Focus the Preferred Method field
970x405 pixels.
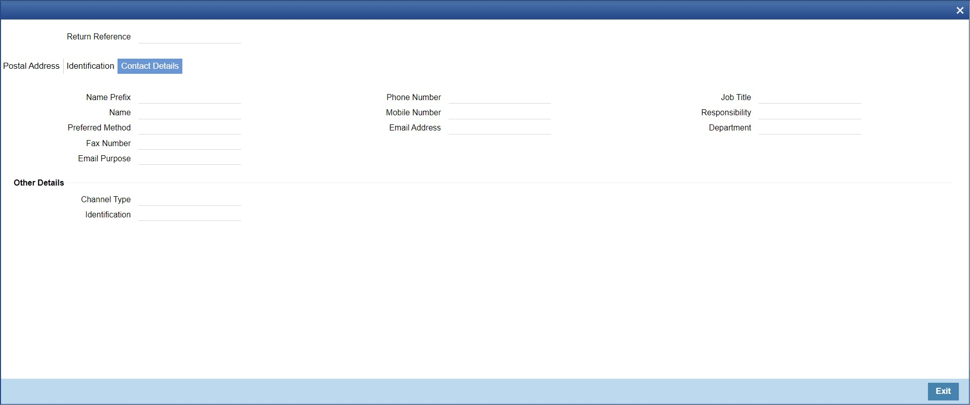189,127
